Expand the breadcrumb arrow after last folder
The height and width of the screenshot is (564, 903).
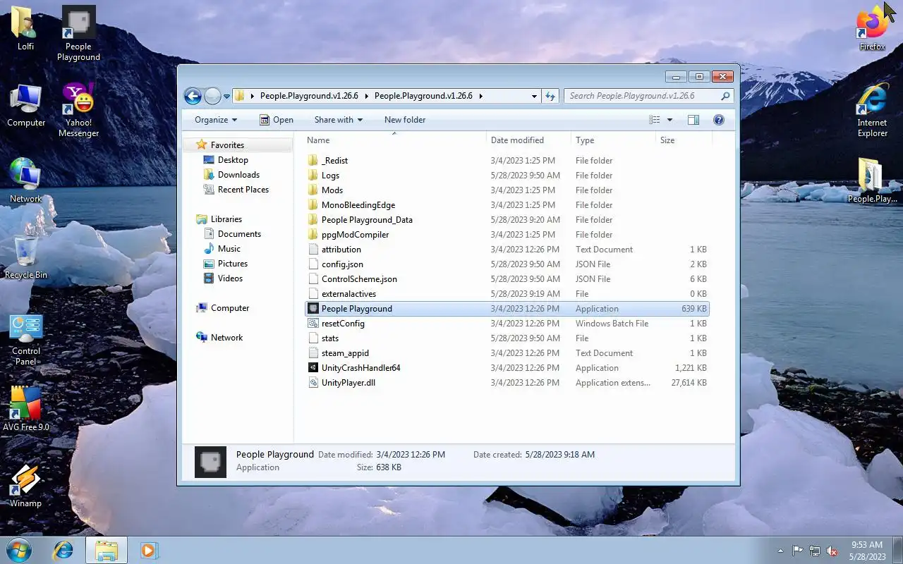pyautogui.click(x=480, y=96)
